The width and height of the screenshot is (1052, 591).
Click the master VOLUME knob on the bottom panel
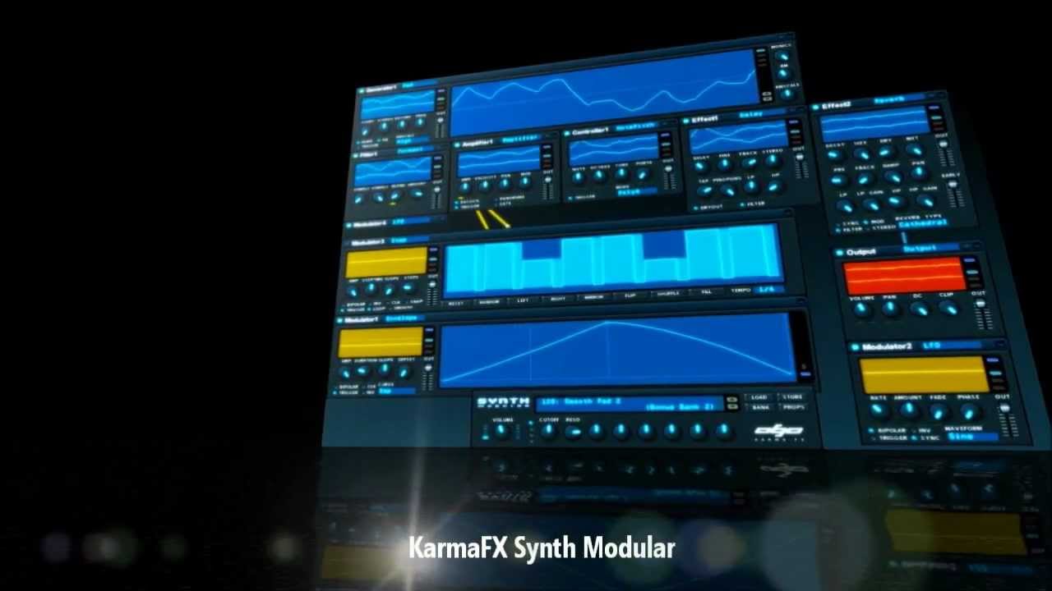(501, 429)
